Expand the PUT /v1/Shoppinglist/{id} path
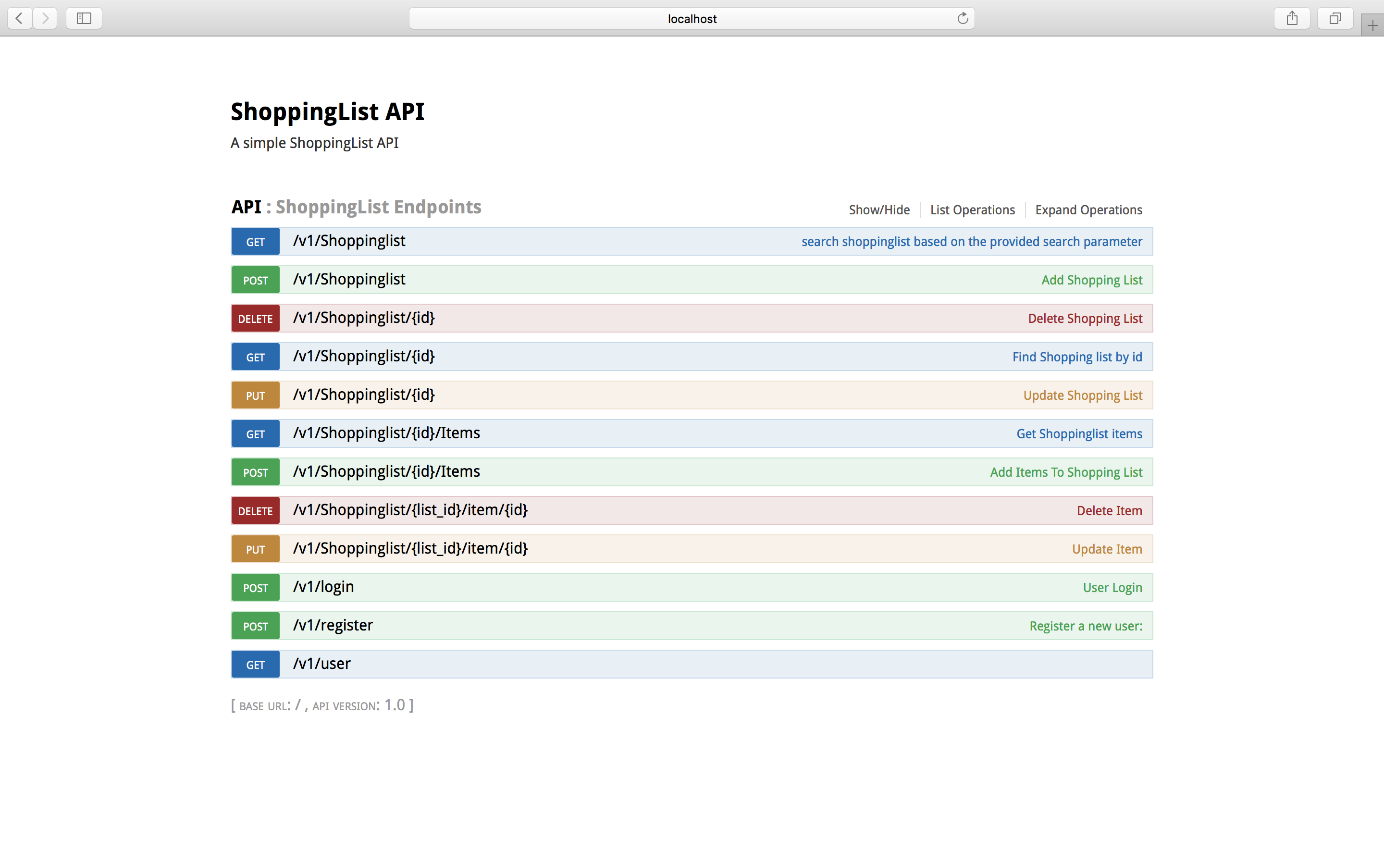The width and height of the screenshot is (1384, 865). click(364, 394)
